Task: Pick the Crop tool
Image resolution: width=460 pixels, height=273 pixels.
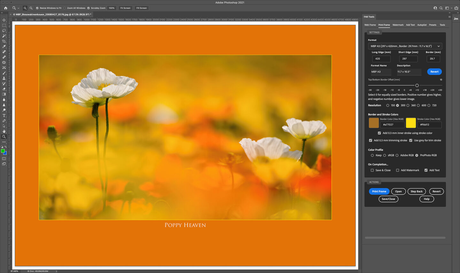Action: click(x=4, y=41)
